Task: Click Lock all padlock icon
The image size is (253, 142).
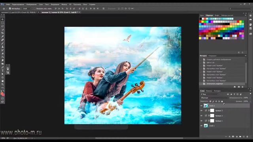Action: (x=222, y=101)
